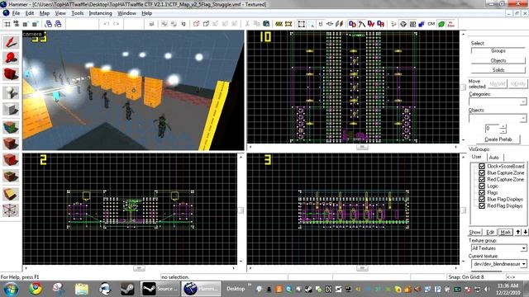
Task: Click the top view horizontal scrollbar thumb
Action: point(362,147)
